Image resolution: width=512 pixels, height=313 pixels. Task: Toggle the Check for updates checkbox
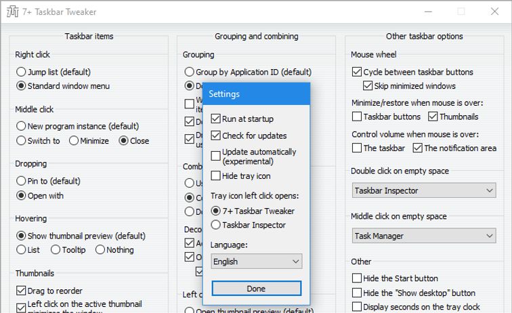pos(216,135)
